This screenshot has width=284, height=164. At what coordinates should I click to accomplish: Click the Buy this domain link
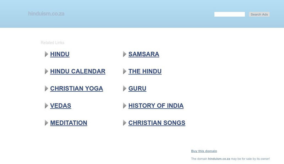(204, 151)
